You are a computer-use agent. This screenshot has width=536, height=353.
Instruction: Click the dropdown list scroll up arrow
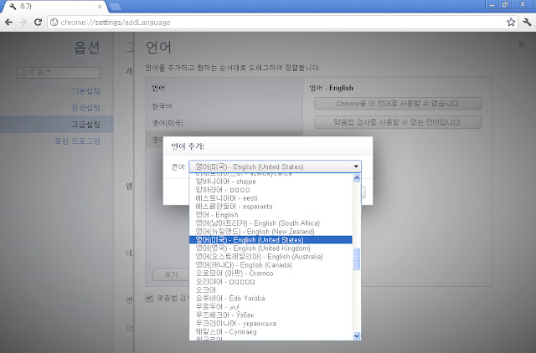(357, 178)
